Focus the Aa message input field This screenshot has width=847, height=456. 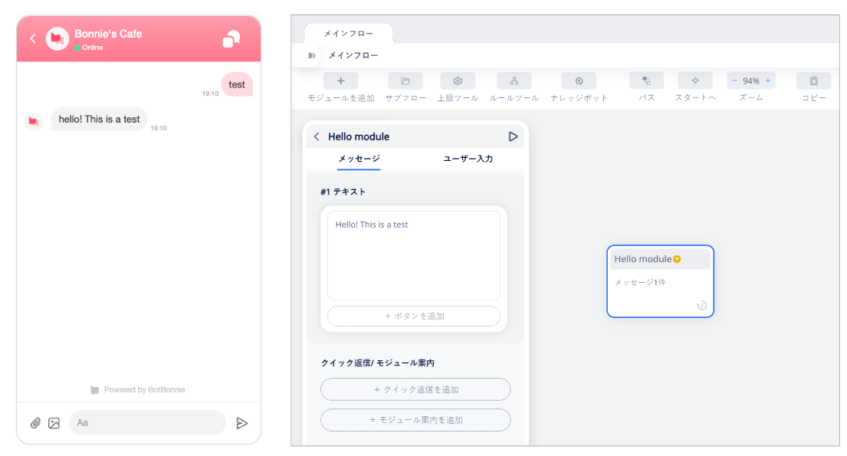tap(147, 422)
